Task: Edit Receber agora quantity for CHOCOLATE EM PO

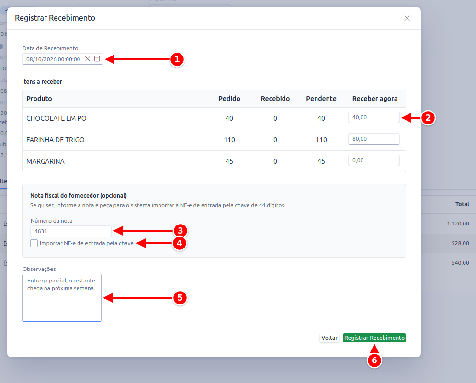Action: [374, 117]
